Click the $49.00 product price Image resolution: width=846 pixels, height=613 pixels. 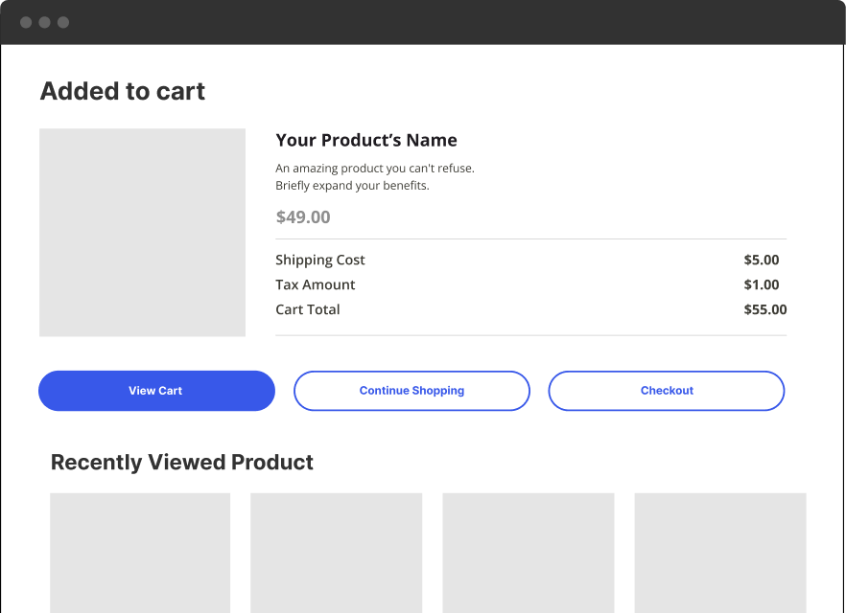click(x=303, y=216)
